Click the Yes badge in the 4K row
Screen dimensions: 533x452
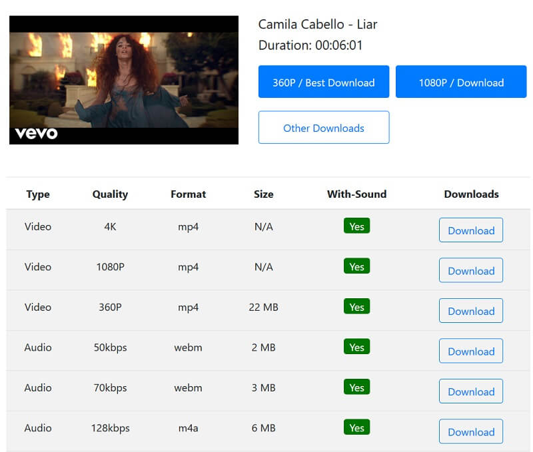point(356,226)
